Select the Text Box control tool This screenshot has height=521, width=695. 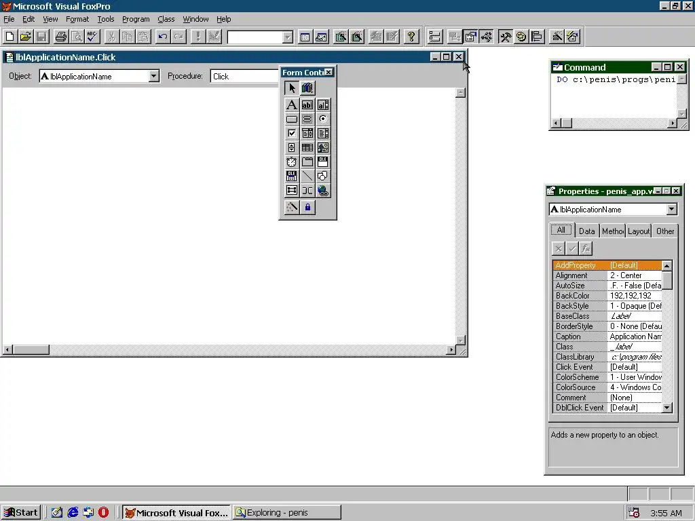click(x=307, y=105)
